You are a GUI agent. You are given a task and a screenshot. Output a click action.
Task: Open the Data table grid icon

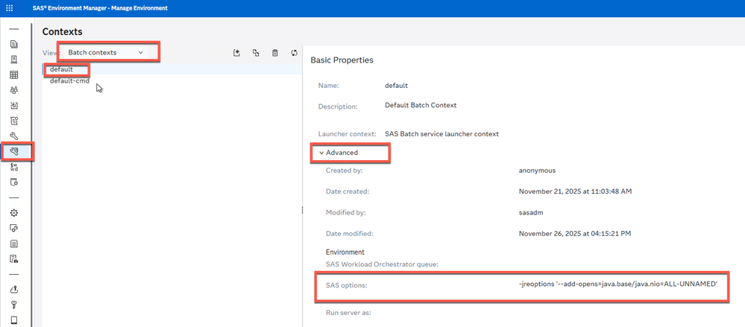click(x=13, y=75)
